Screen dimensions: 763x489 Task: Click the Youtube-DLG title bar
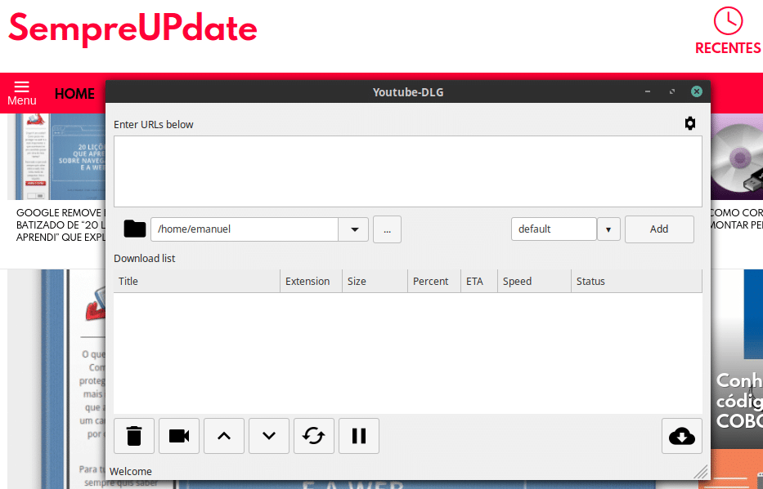pos(408,91)
